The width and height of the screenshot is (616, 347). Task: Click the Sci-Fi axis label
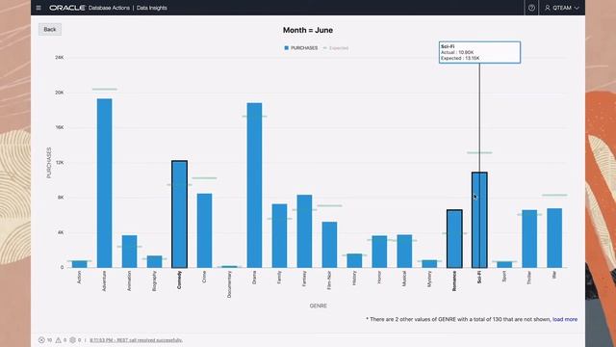click(479, 277)
